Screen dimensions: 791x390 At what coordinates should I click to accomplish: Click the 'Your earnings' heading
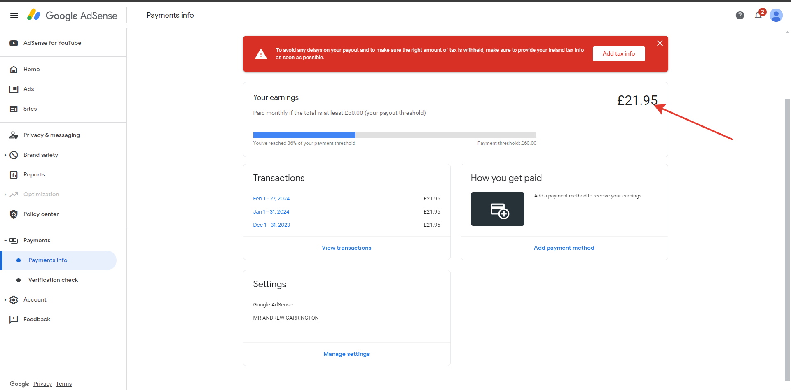click(x=276, y=97)
